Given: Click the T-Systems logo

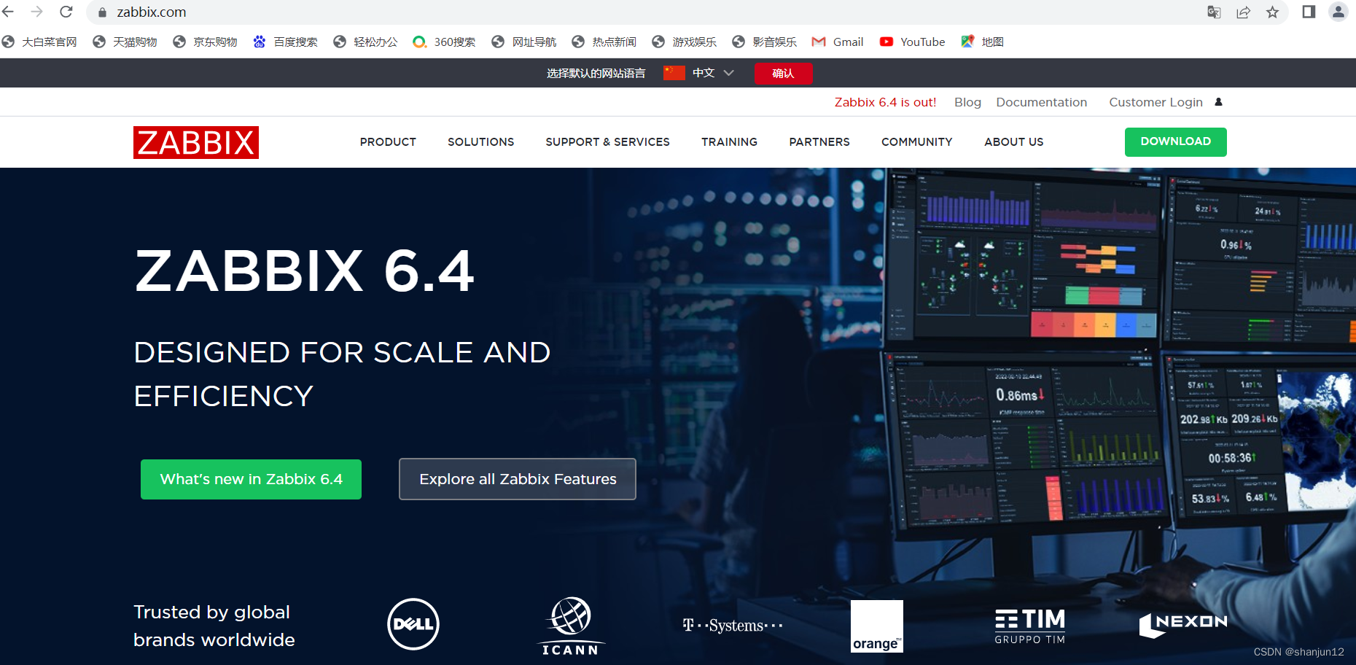Looking at the screenshot, I should point(733,626).
